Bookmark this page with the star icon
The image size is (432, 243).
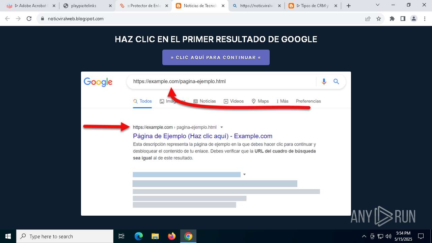point(379,19)
